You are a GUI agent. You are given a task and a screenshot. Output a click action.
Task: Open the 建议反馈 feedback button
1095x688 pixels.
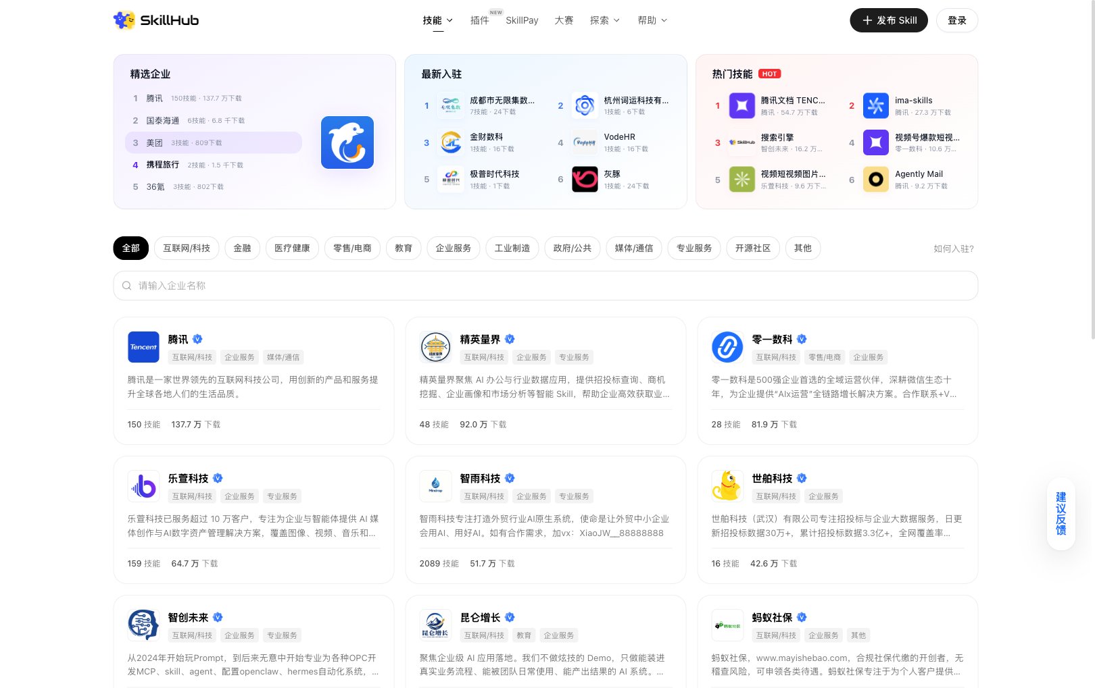[1061, 514]
